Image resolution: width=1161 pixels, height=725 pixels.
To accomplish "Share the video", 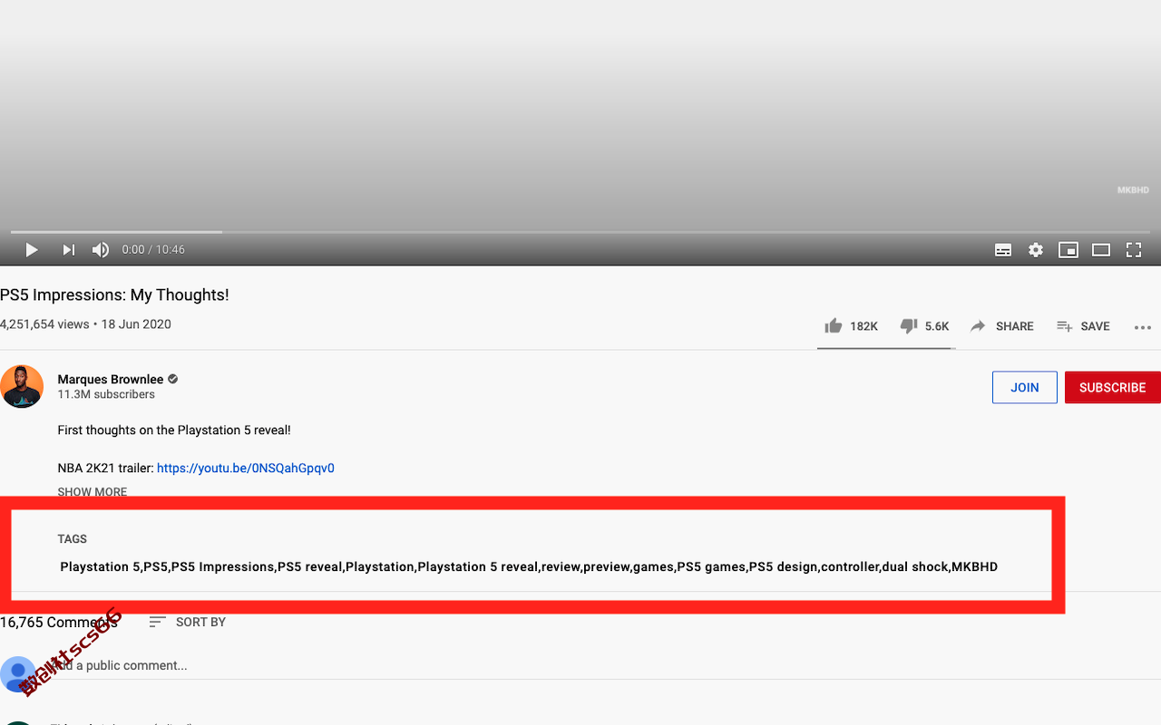I will coord(1001,326).
